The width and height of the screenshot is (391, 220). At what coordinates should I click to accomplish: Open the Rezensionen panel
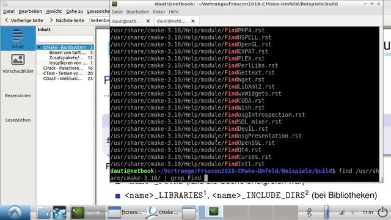18,95
